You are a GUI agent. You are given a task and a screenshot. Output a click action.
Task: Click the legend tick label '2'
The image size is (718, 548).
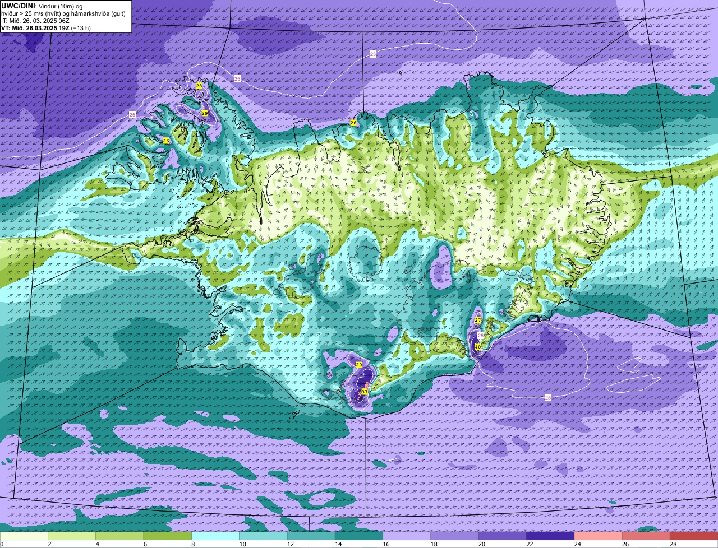(x=49, y=544)
